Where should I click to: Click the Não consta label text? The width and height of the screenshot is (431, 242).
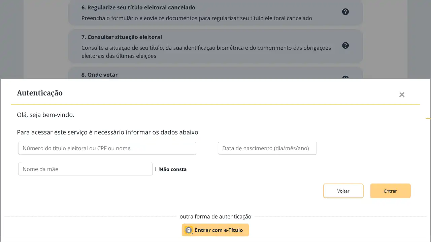[173, 169]
